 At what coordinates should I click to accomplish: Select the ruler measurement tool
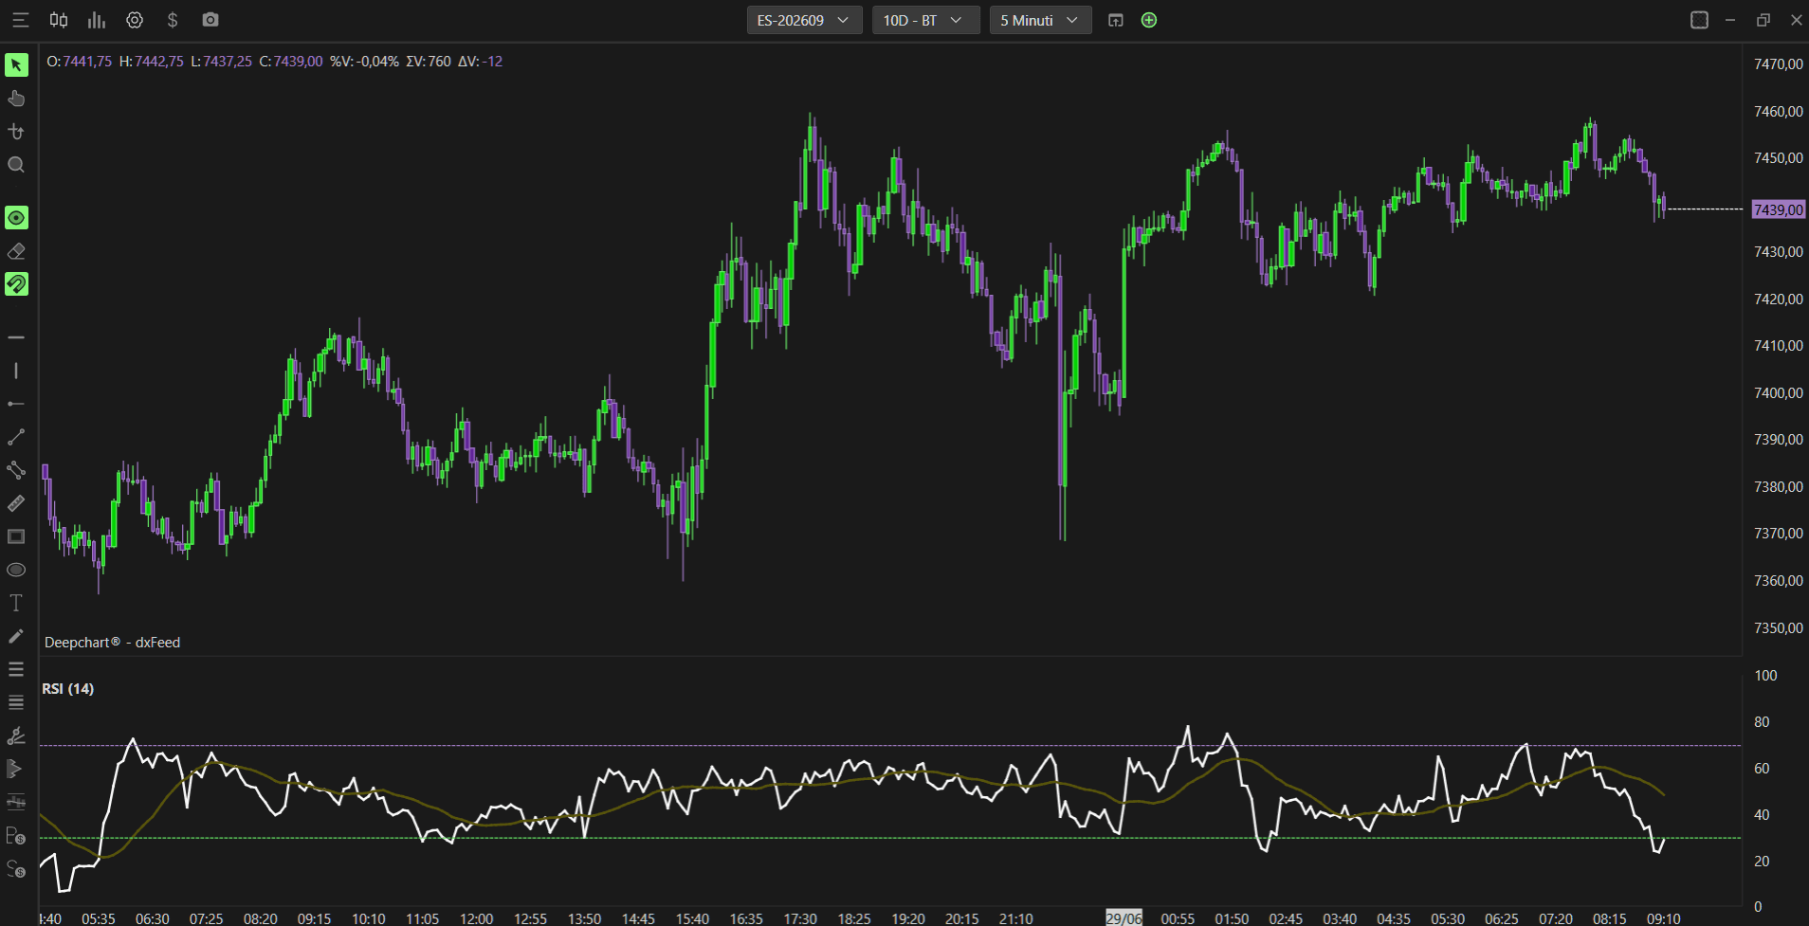point(16,503)
